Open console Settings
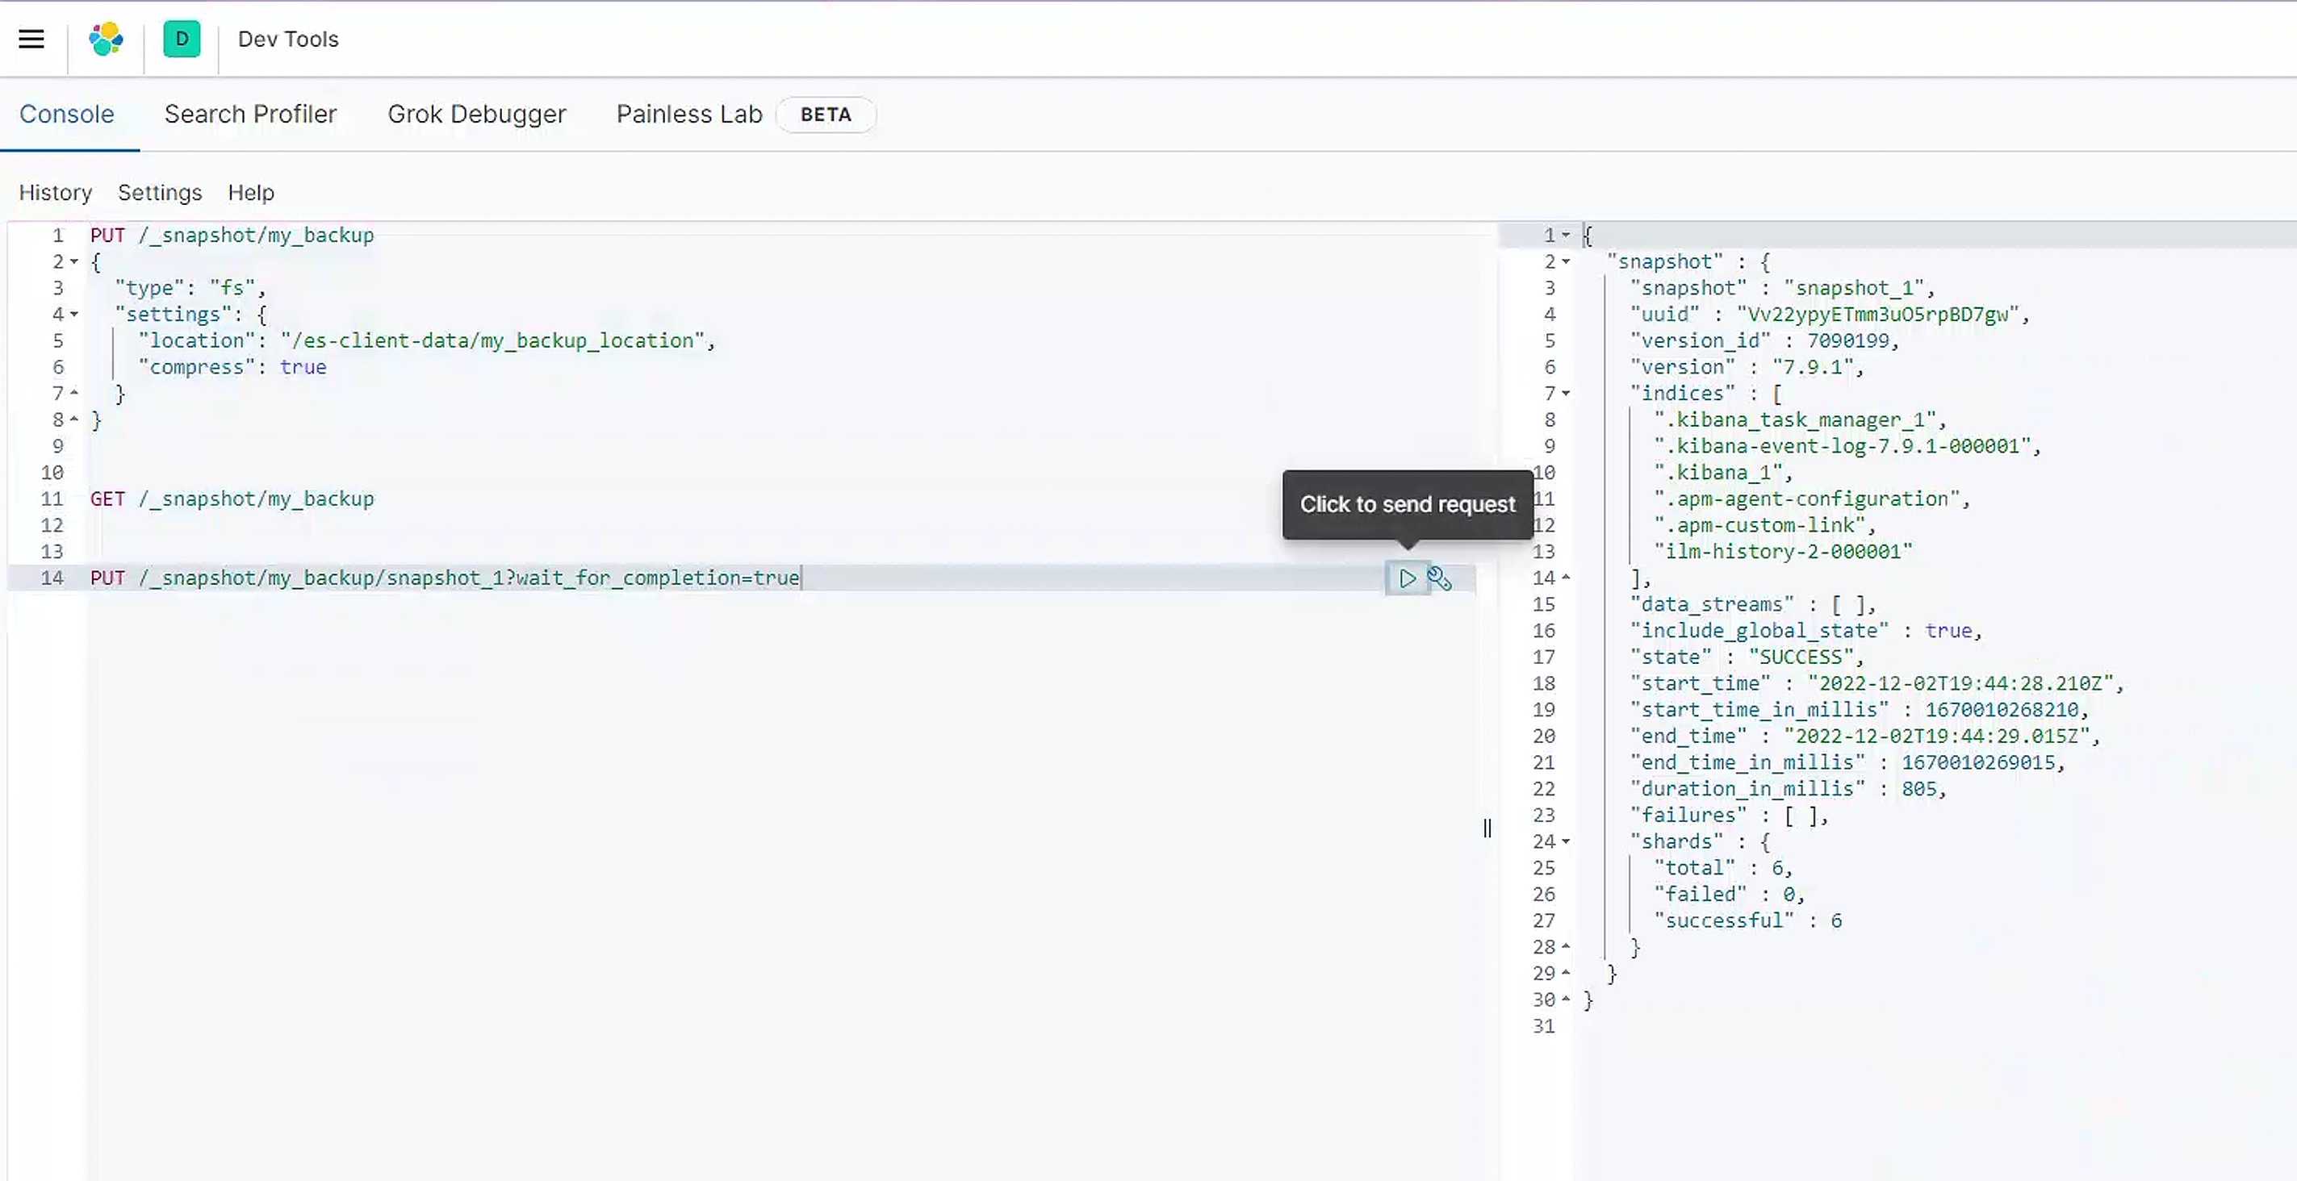Image resolution: width=2297 pixels, height=1181 pixels. [160, 193]
